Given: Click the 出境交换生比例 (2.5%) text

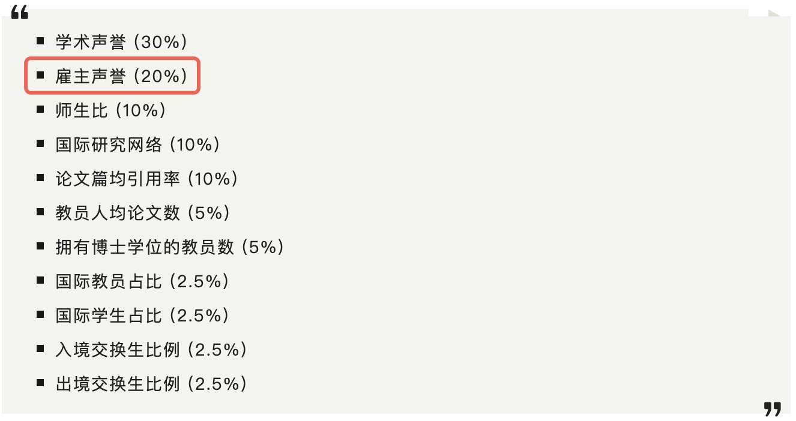Looking at the screenshot, I should 151,384.
